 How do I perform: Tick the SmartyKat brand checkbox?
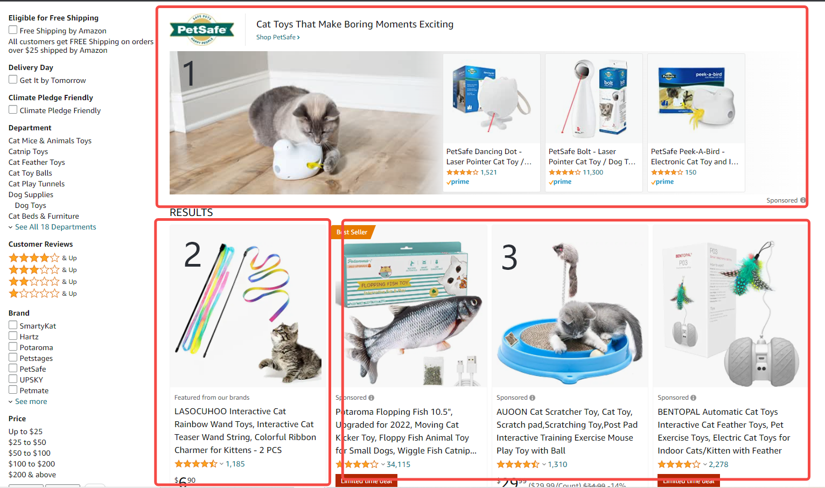(x=13, y=325)
